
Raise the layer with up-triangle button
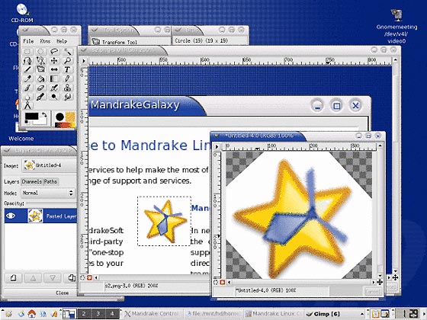(33, 278)
